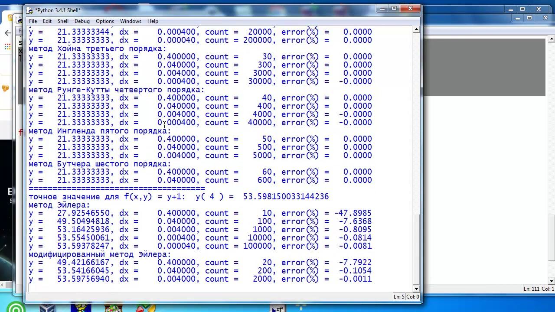Click the error value -7.7922
Screen dimensions: 555x312
tap(355, 263)
